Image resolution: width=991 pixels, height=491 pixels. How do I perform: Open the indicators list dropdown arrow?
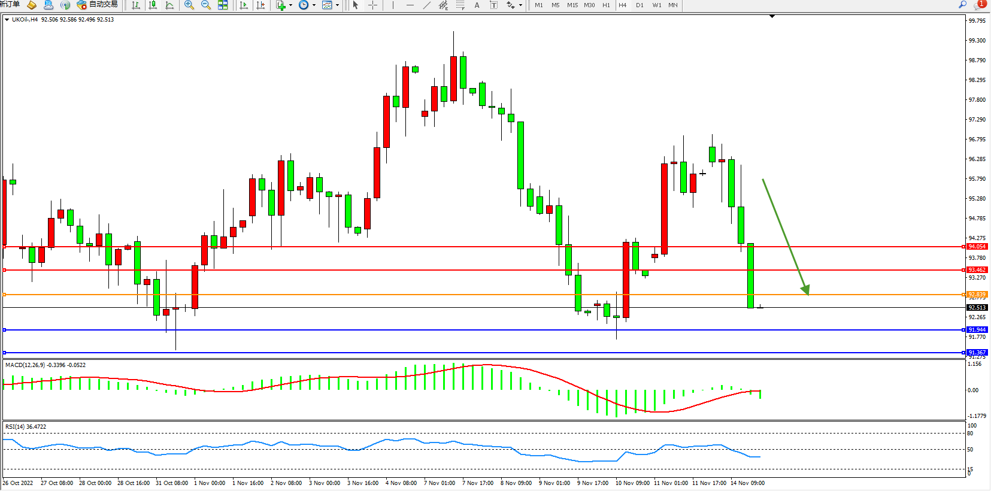click(x=291, y=5)
